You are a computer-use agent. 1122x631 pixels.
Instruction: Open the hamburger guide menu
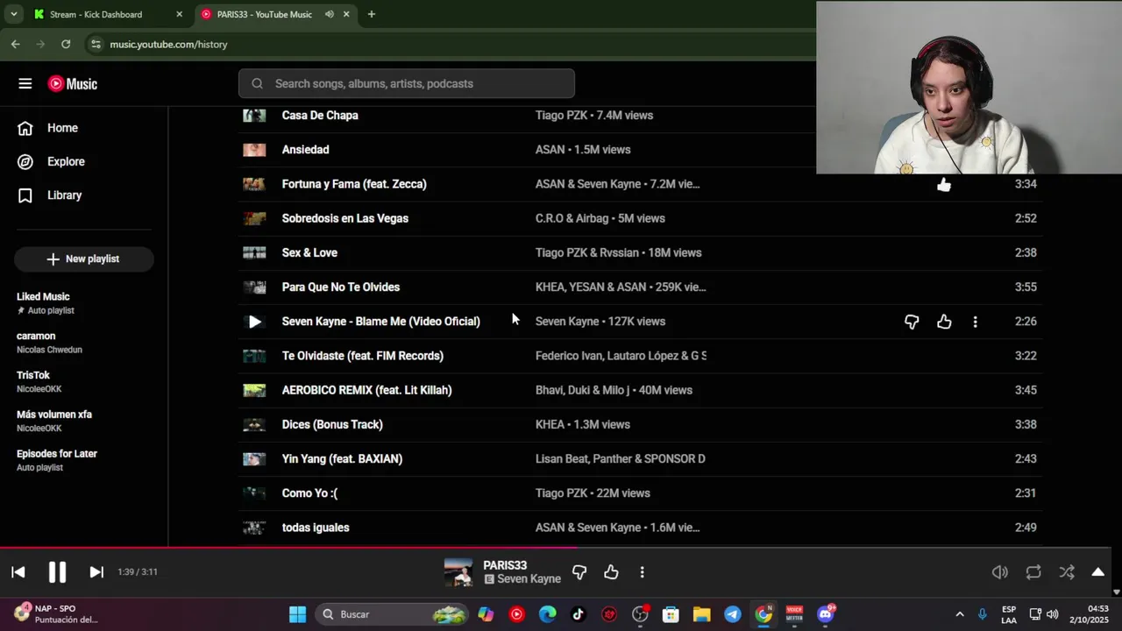pos(25,83)
